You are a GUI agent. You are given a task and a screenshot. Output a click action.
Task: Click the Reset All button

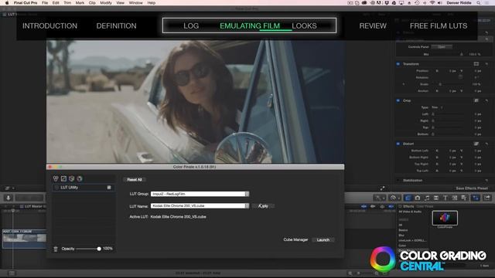tap(135, 180)
